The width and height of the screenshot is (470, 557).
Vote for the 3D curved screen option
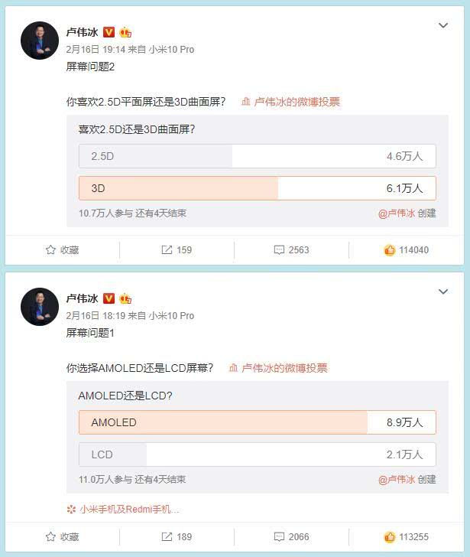257,188
